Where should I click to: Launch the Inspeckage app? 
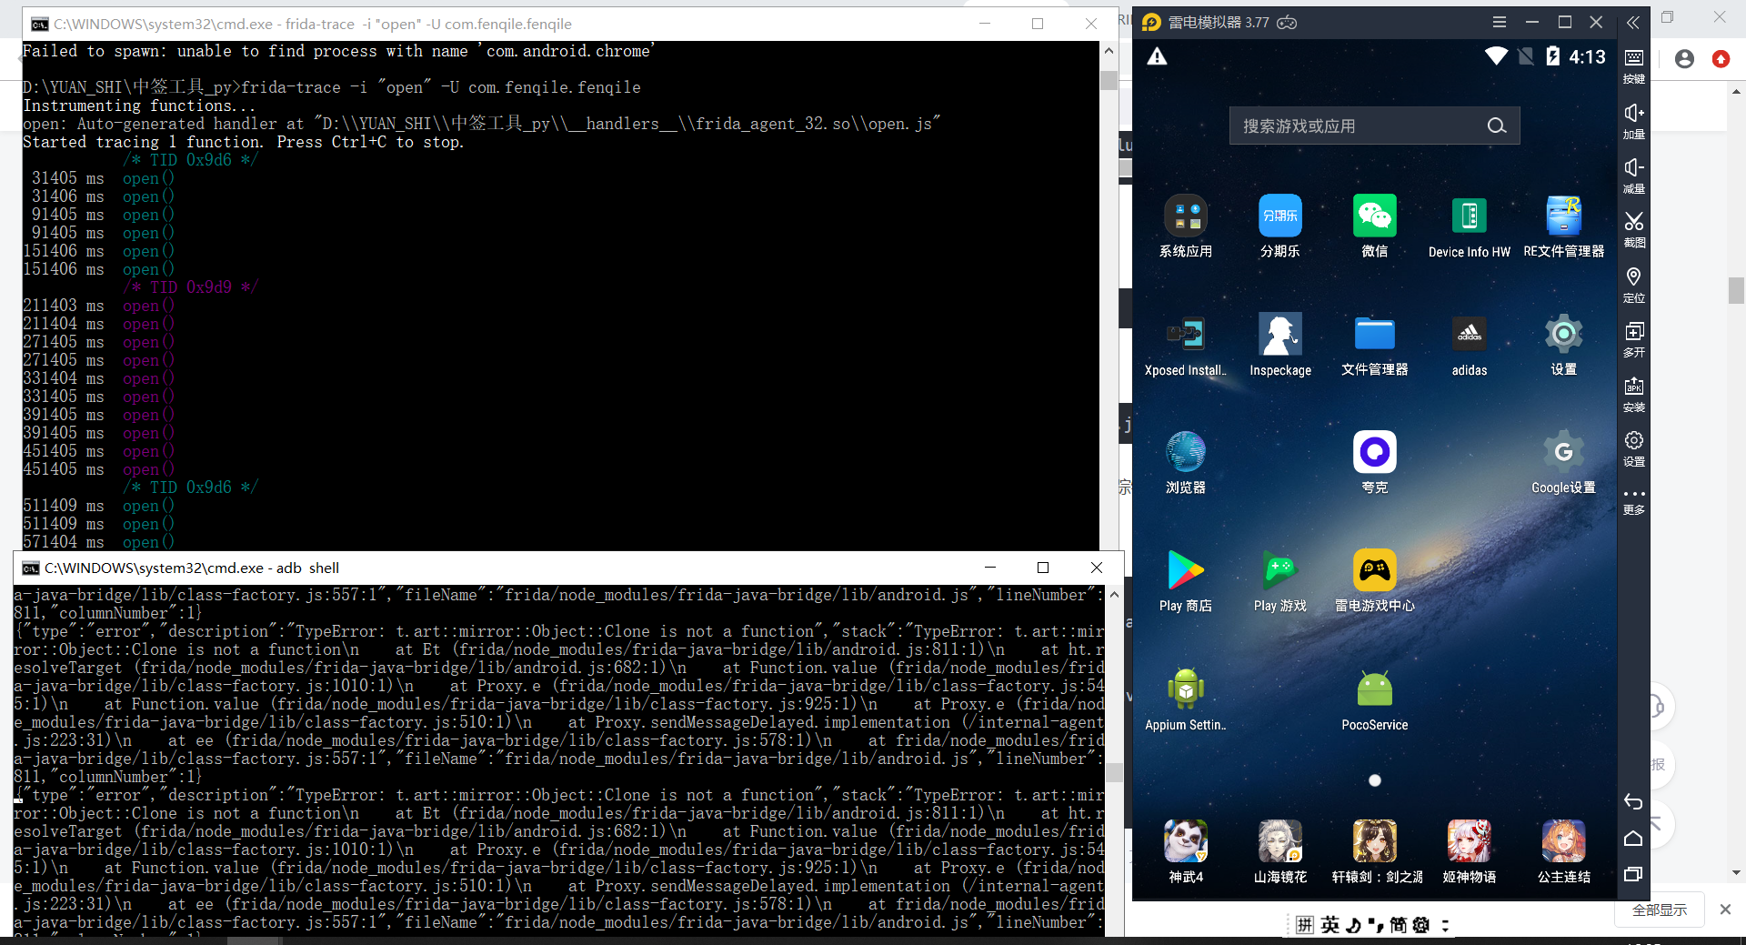coord(1280,345)
